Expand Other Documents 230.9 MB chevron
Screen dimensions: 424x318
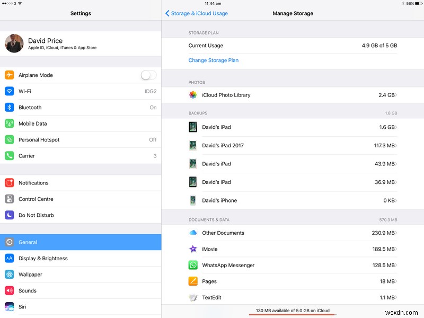click(396, 233)
